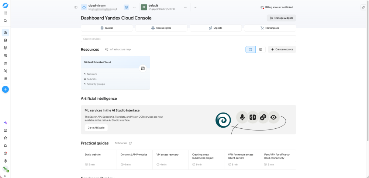Expand the chevron dropdown after default folder
The width and height of the screenshot is (369, 178).
195,7
